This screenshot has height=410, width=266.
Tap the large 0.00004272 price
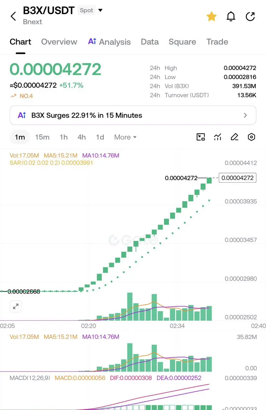[56, 69]
